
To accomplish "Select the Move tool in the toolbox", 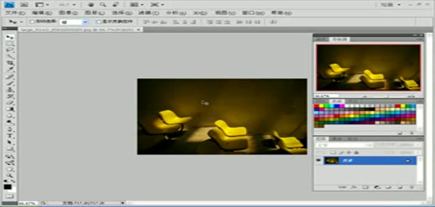I will (9, 38).
